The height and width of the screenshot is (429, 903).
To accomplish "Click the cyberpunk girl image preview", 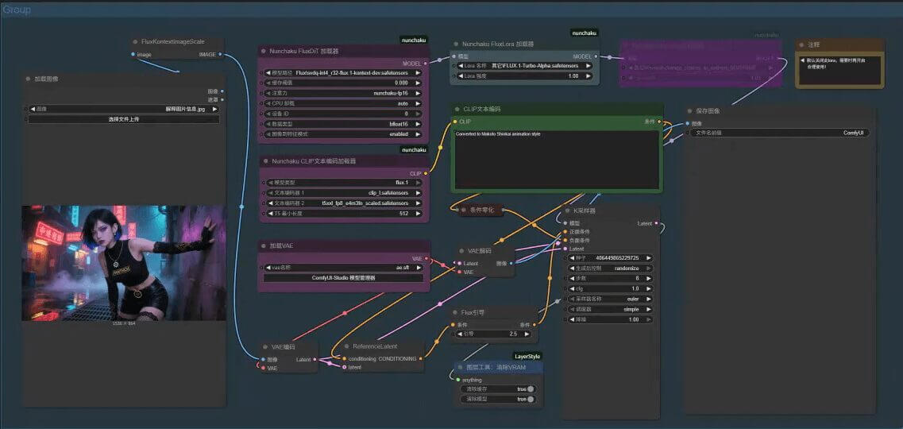I will (x=124, y=263).
